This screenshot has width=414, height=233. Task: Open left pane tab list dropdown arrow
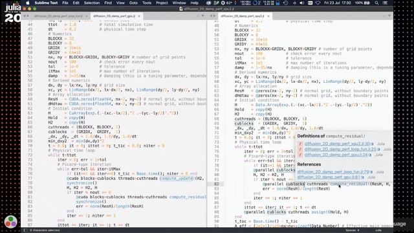tap(202, 16)
